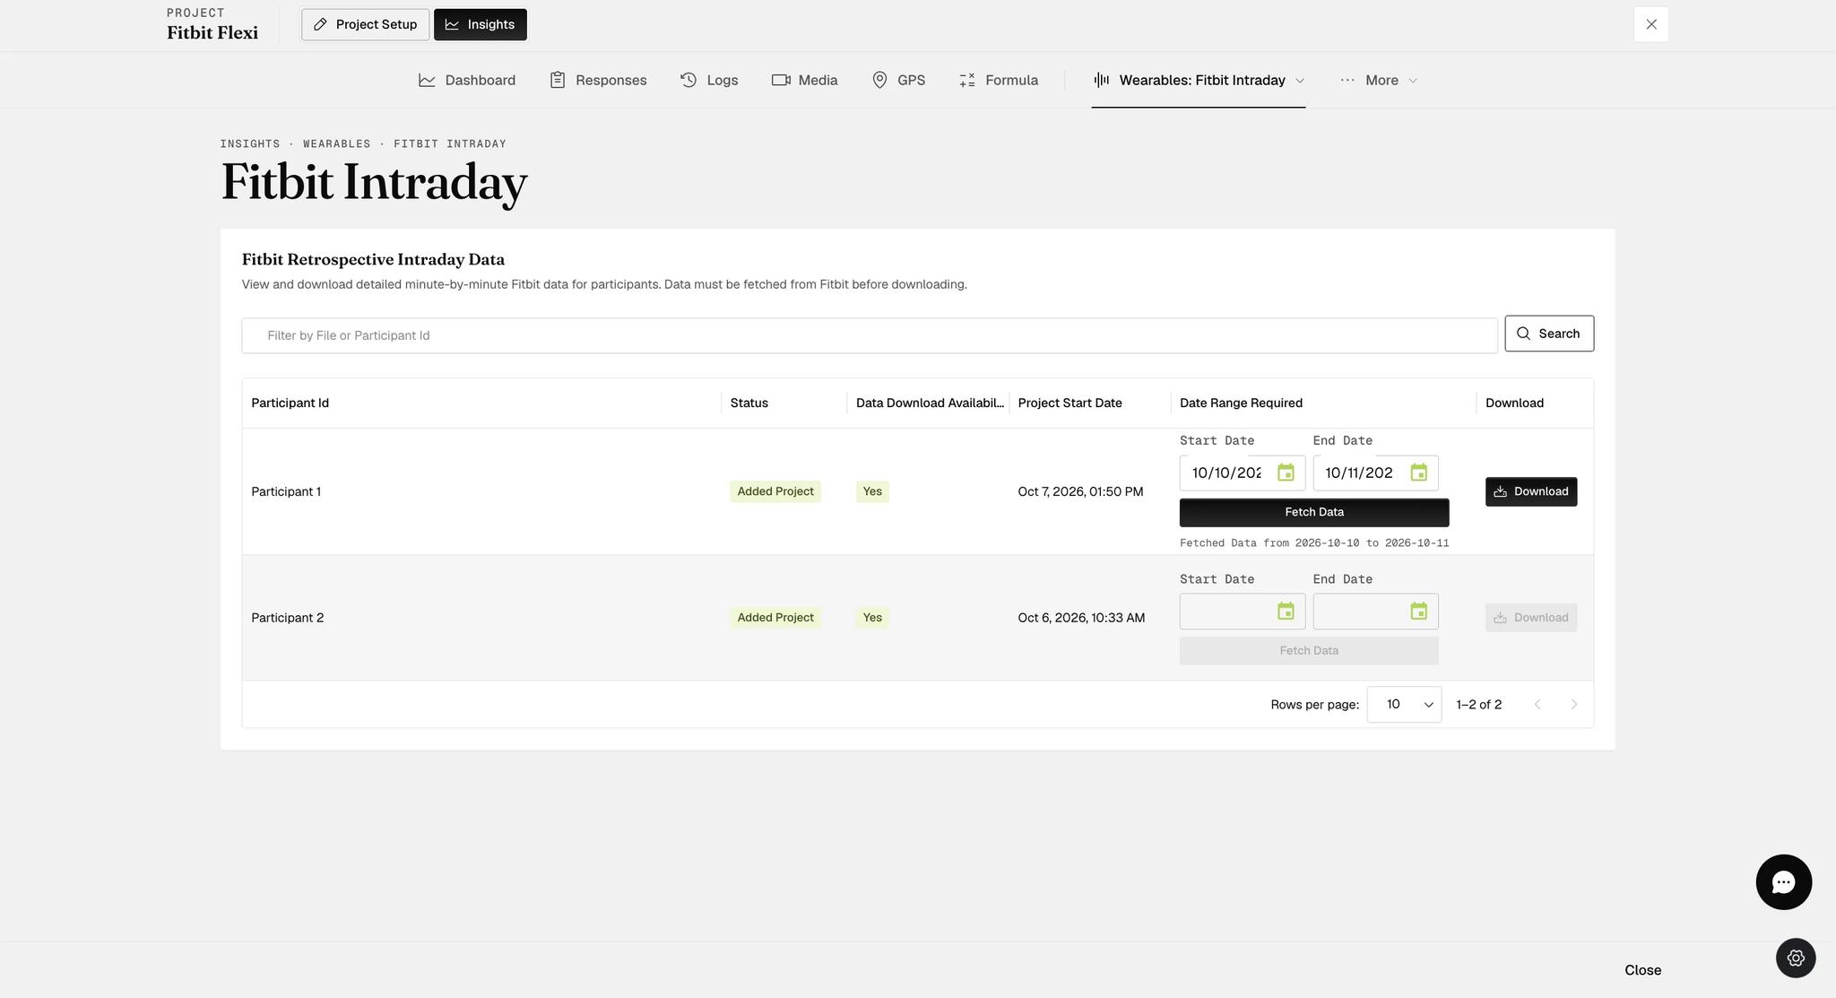Click the WEARABLES breadcrumb
Viewport: 1836px width, 998px height.
pos(336,143)
